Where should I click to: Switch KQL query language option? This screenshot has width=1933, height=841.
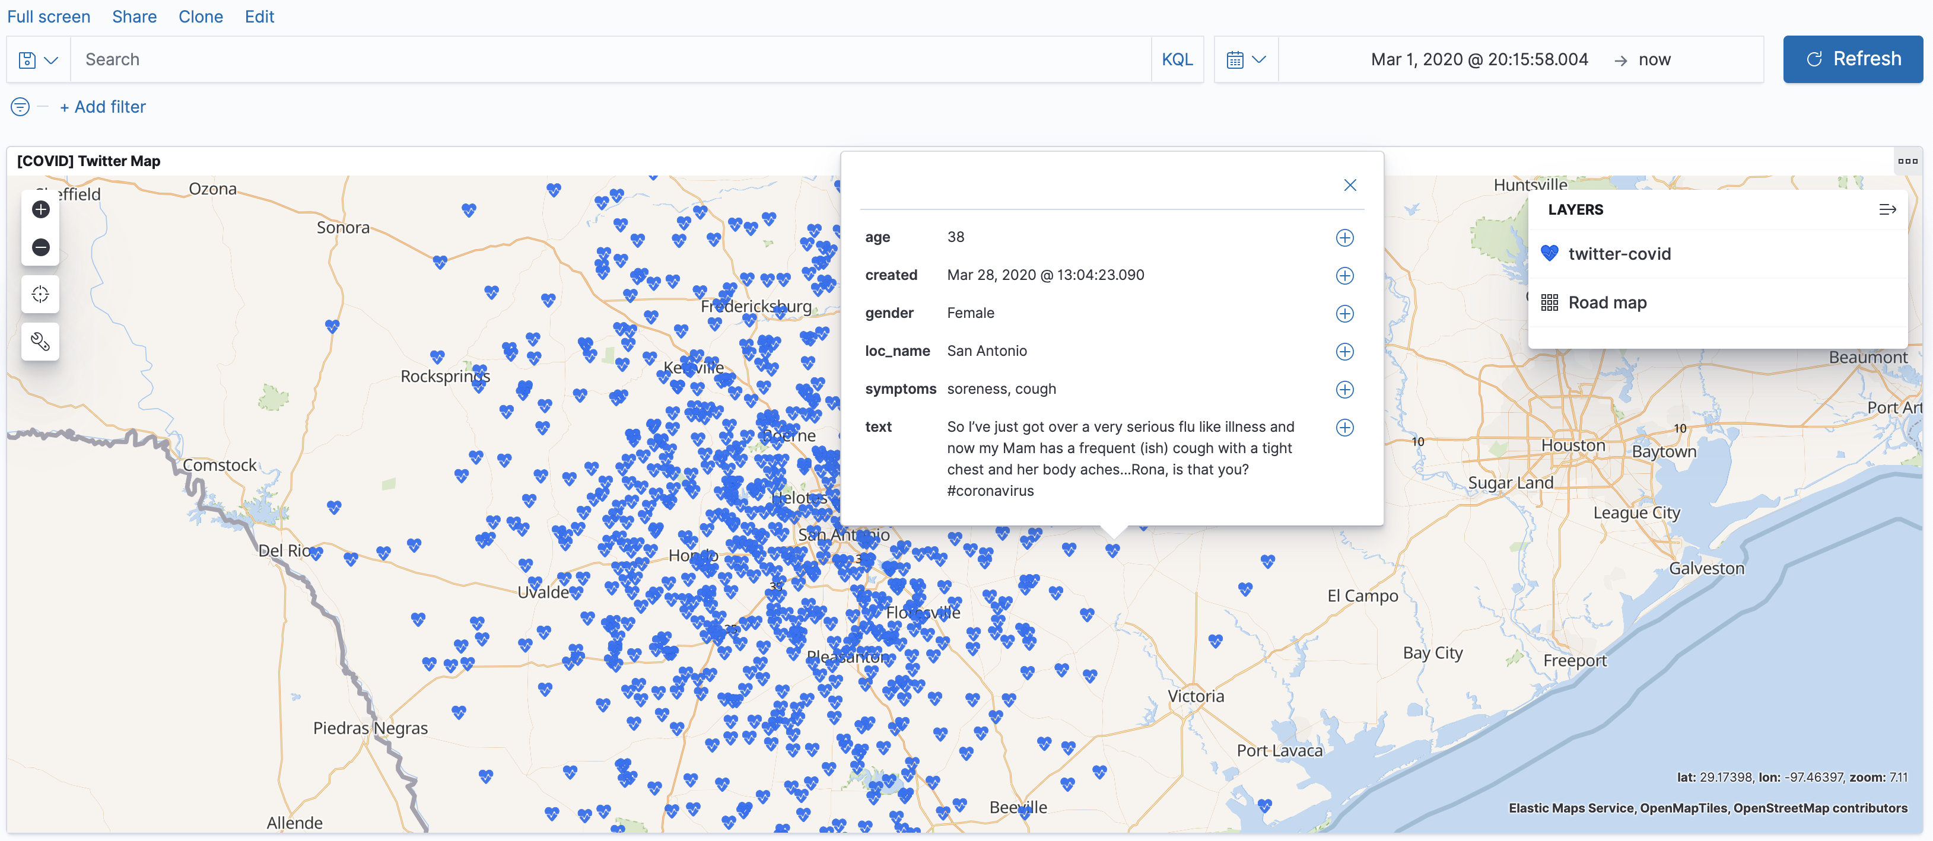pyautogui.click(x=1176, y=59)
